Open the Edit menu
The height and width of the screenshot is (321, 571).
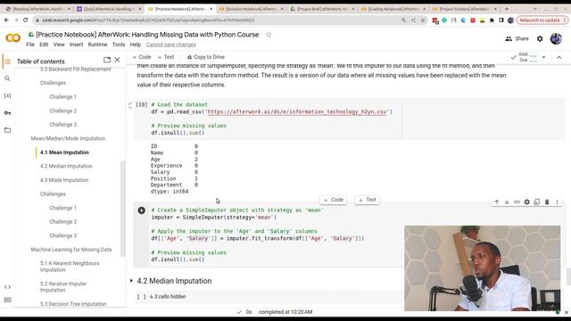tap(44, 45)
